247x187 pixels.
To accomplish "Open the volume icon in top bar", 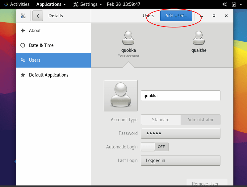I will (x=224, y=4).
